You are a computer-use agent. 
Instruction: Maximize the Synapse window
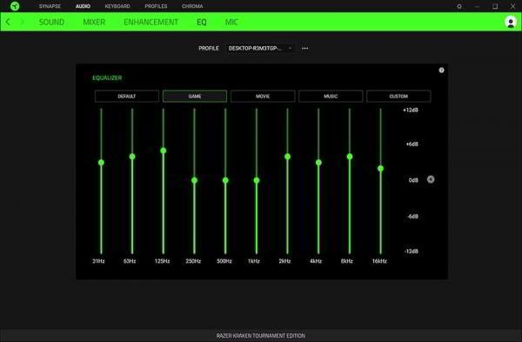click(495, 6)
